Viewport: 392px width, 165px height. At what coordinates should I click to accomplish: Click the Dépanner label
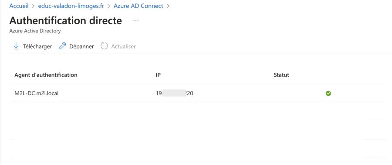tap(81, 46)
